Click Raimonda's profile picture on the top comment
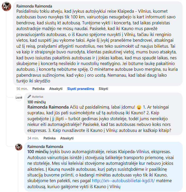 point(6,7)
